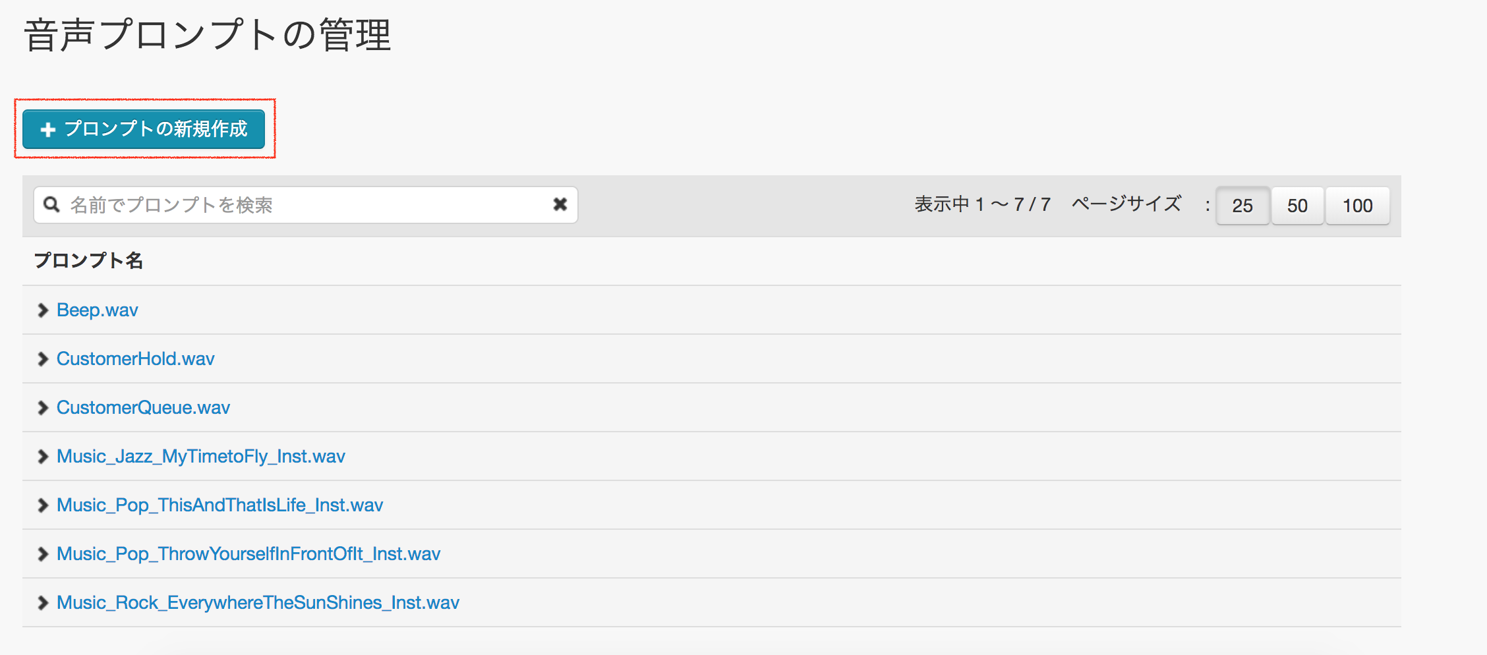Set page size to 100

tap(1357, 206)
